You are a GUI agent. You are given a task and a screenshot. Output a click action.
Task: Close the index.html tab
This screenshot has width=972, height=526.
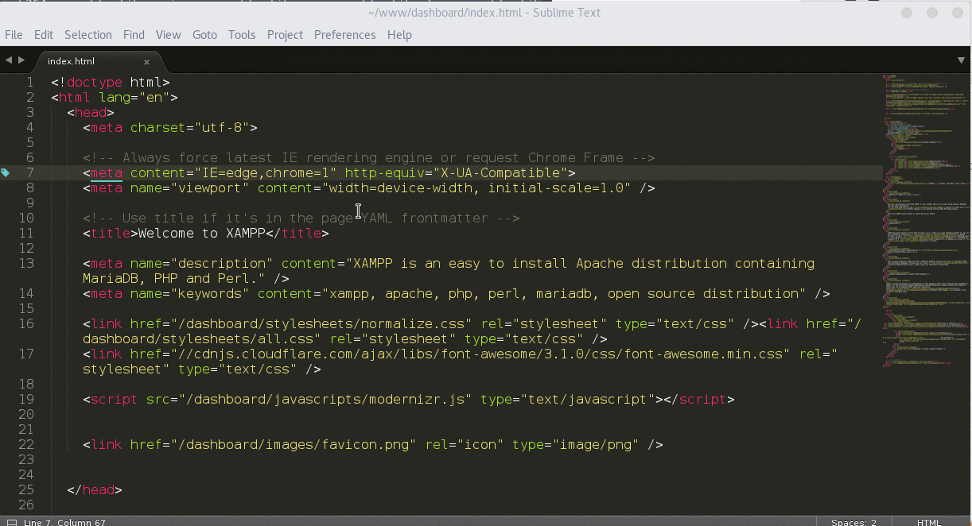tap(146, 61)
